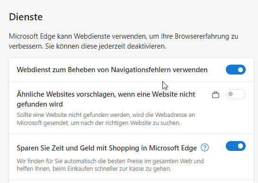Click the Dienste section heading
The width and height of the screenshot is (258, 183).
26,17
